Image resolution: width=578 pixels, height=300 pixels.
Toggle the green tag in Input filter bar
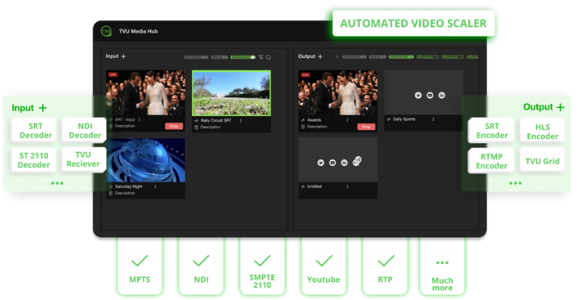tap(242, 57)
